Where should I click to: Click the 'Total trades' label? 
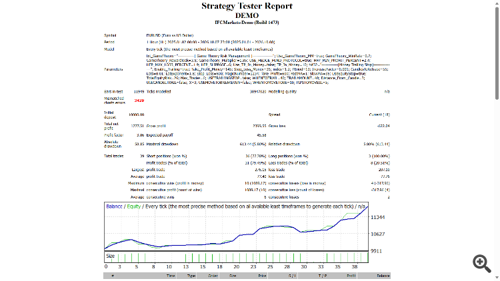[x=113, y=156]
